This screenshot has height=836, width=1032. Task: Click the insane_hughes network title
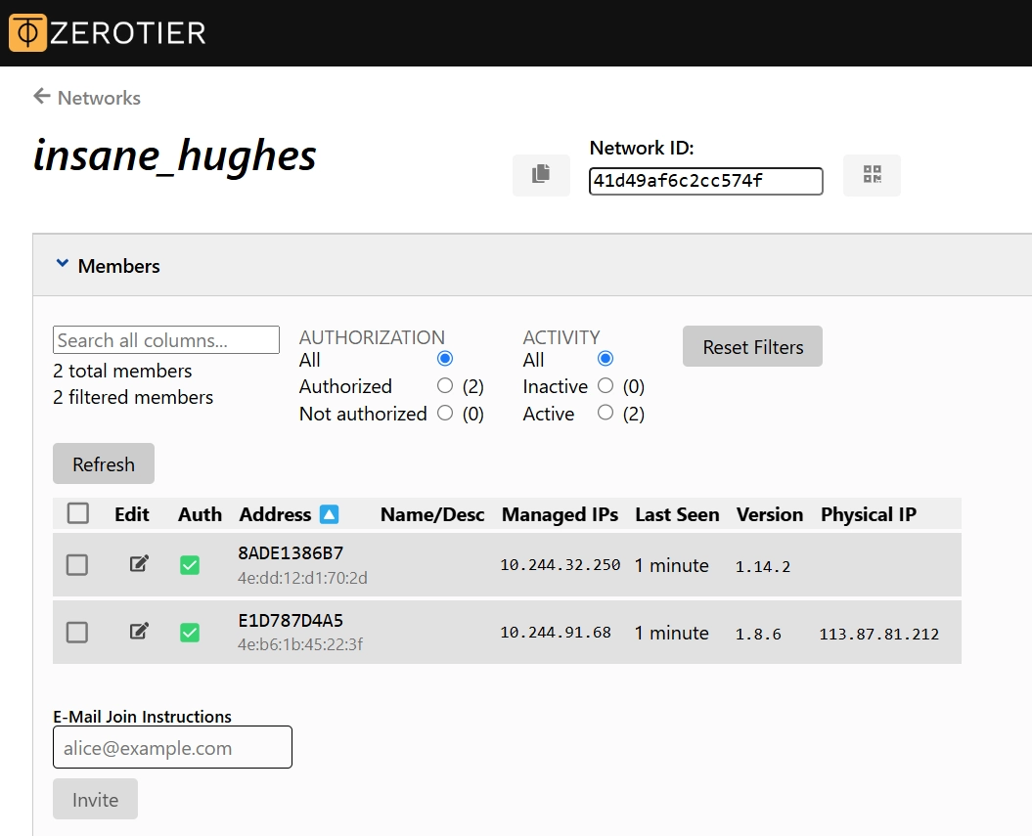[174, 156]
